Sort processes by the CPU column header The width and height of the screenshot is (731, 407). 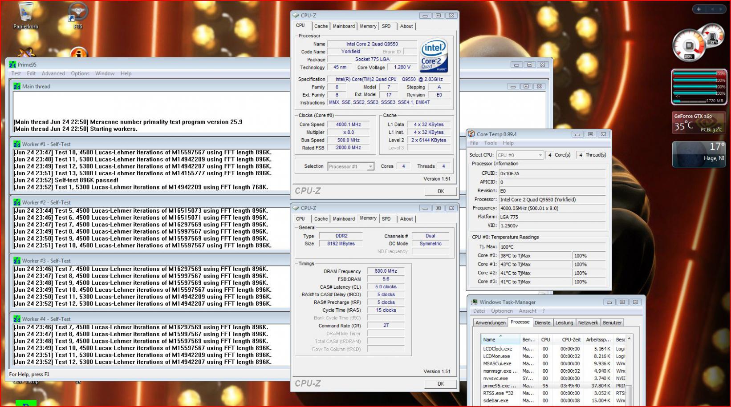click(545, 339)
